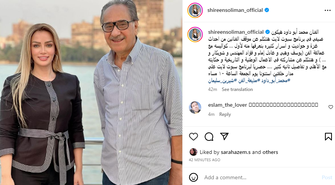Image resolution: width=335 pixels, height=185 pixels.
Task: Open the #شيرين_سليمان hashtag
Action: (x=222, y=80)
